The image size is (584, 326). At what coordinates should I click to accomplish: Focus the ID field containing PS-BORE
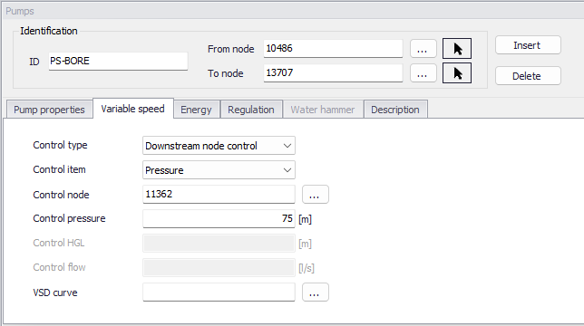(118, 61)
